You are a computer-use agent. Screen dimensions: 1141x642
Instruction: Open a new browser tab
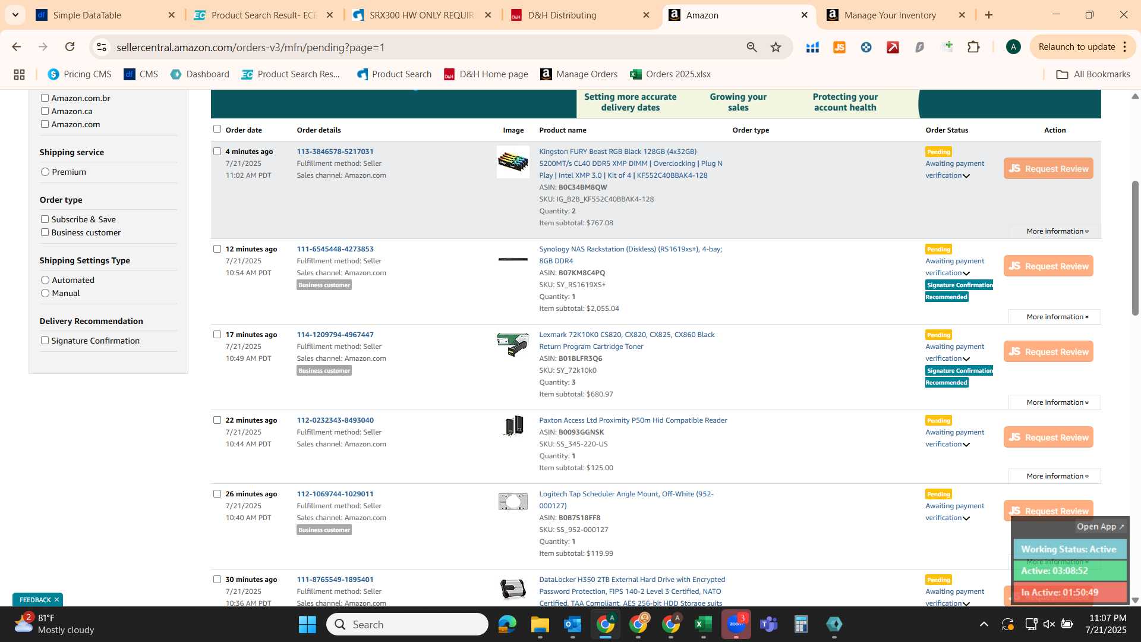click(x=989, y=15)
